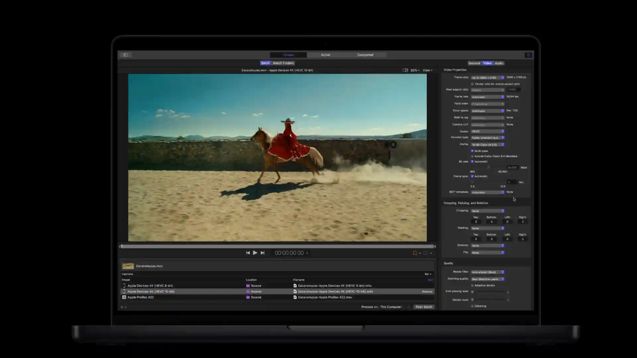Toggle the sidebar icon in the top-left corner
This screenshot has height=358, width=637.
coord(125,55)
